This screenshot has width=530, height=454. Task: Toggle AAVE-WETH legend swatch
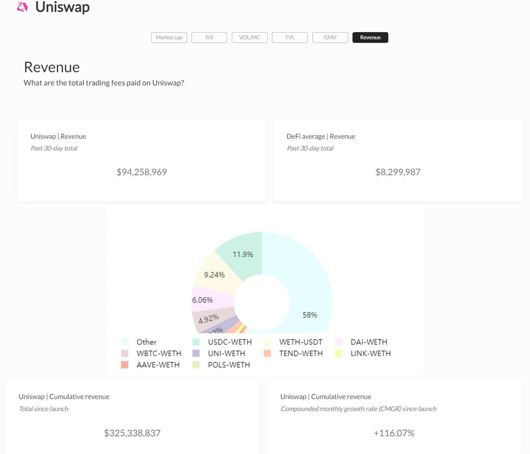(x=125, y=365)
